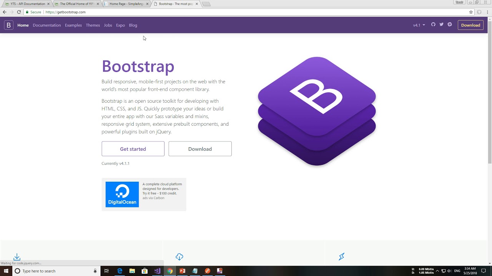Open Expo in navbar
This screenshot has width=492, height=276.
click(121, 25)
